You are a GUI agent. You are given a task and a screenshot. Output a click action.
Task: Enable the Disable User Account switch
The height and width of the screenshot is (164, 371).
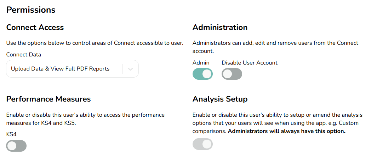click(232, 74)
